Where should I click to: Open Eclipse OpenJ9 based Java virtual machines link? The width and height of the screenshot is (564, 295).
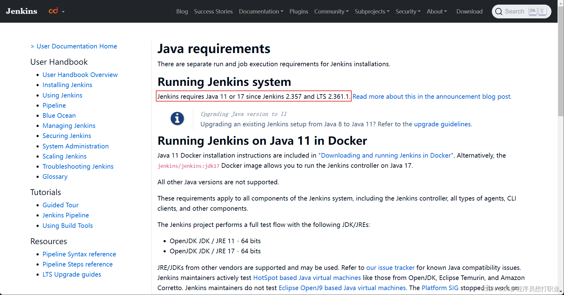click(x=342, y=288)
